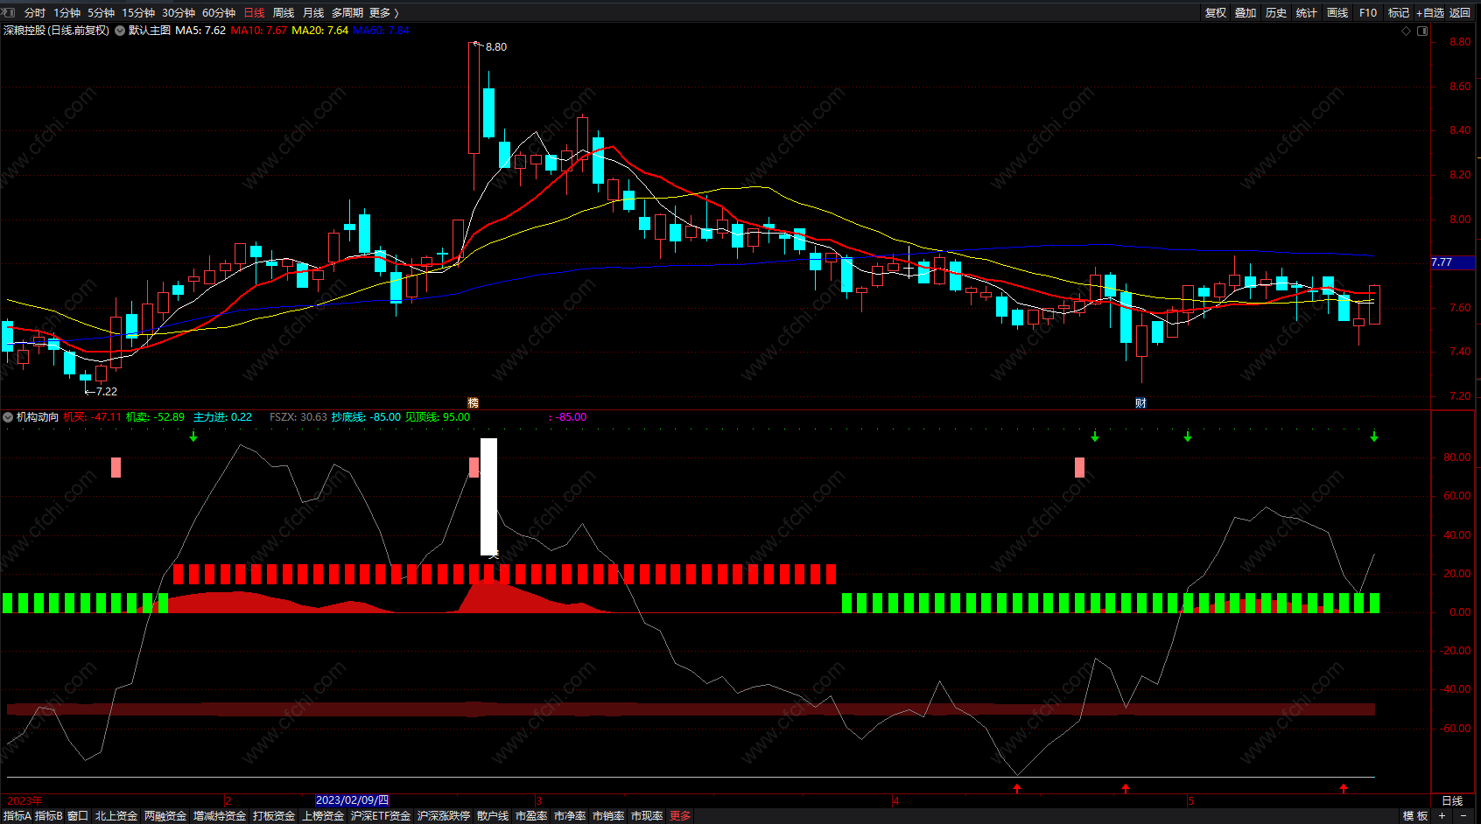
Task: Open the 市盈率 indicator tab
Action: coord(531,816)
